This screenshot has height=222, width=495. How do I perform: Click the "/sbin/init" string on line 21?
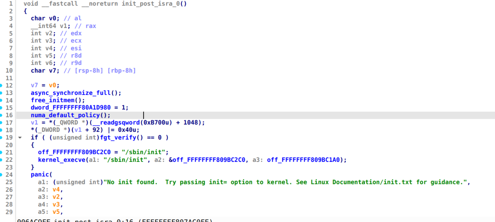[144, 152]
